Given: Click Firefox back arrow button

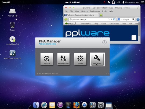Looking at the screenshot, I should (66, 19).
